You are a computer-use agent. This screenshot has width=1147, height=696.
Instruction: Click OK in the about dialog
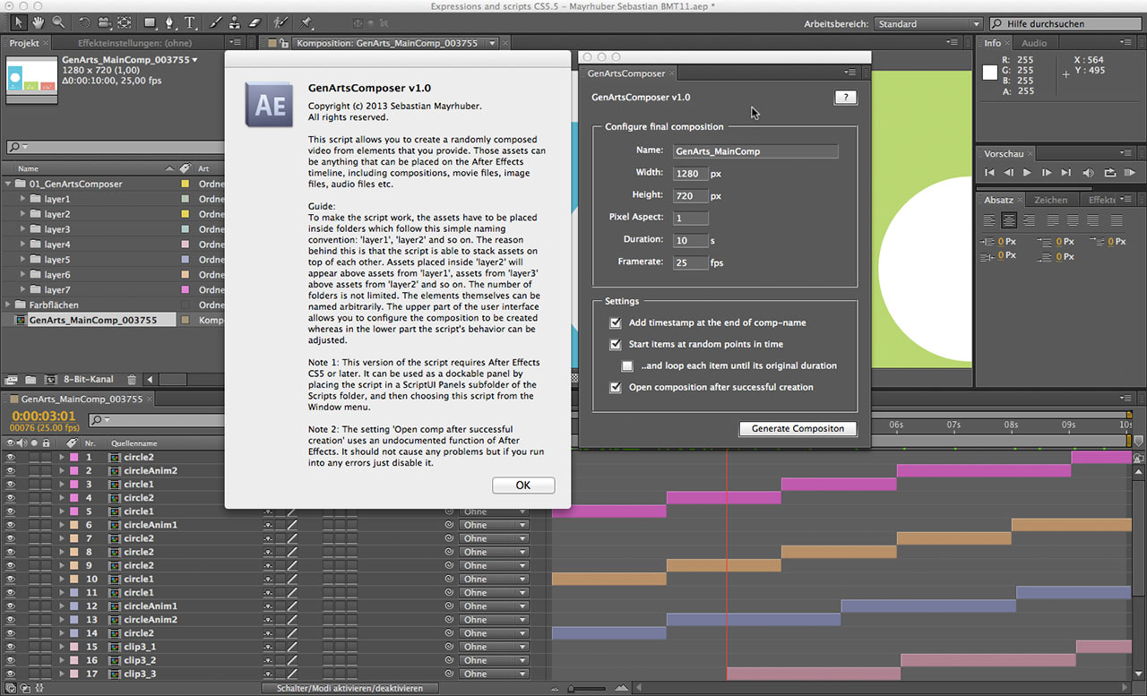(x=523, y=485)
